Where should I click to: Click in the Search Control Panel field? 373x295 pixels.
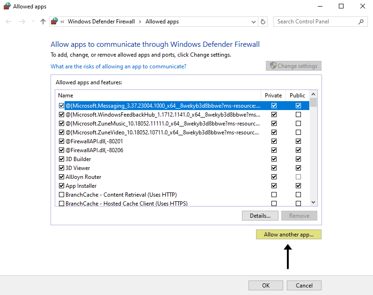click(x=316, y=22)
